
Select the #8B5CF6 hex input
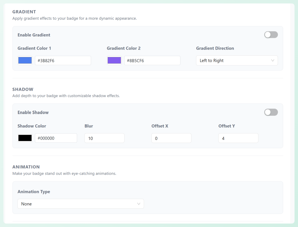(152, 60)
